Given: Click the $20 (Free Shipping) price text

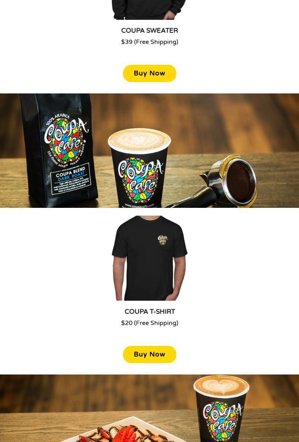Looking at the screenshot, I should coord(149,323).
